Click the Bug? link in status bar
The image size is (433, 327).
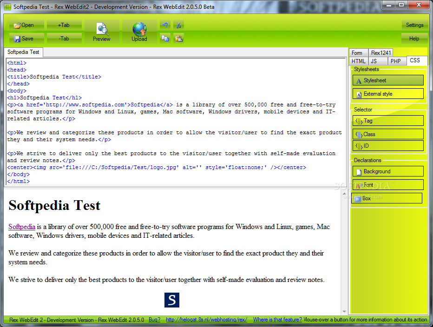click(154, 320)
